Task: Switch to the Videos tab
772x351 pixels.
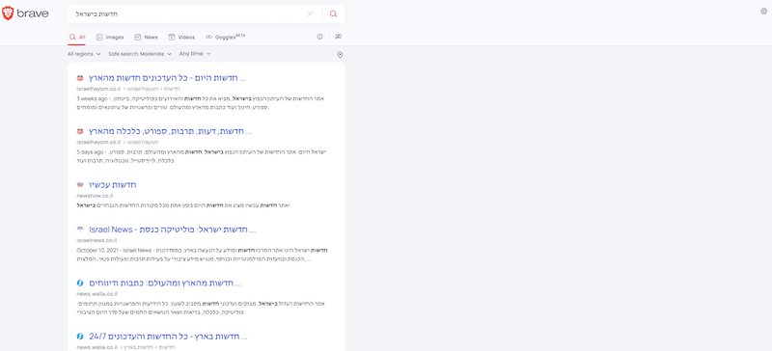Action: pyautogui.click(x=181, y=37)
